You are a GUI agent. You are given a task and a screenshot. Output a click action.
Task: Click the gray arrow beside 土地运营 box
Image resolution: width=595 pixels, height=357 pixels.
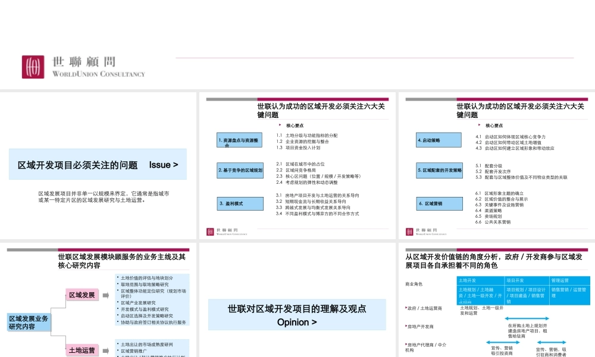[107, 350]
